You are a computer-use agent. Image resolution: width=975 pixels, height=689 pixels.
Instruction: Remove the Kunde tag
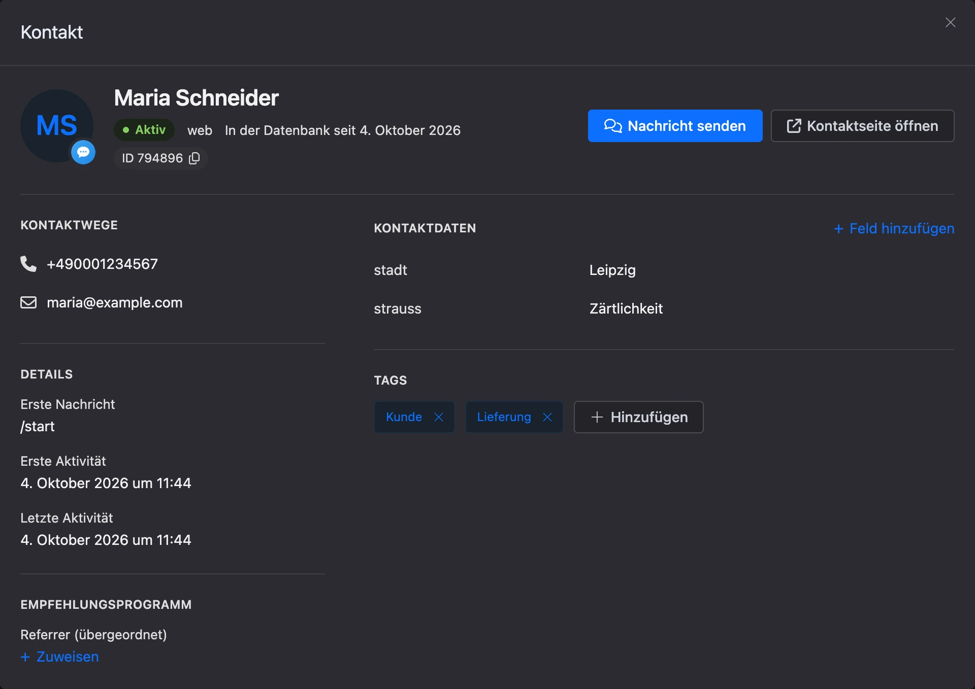click(439, 417)
